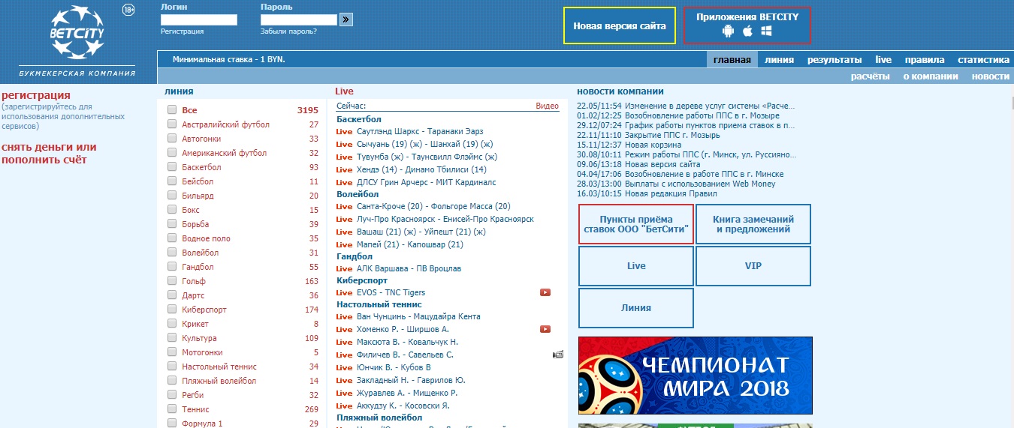Click the Забыли пароль? link

[288, 31]
